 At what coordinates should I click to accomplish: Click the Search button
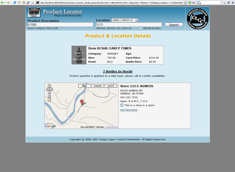tap(174, 25)
